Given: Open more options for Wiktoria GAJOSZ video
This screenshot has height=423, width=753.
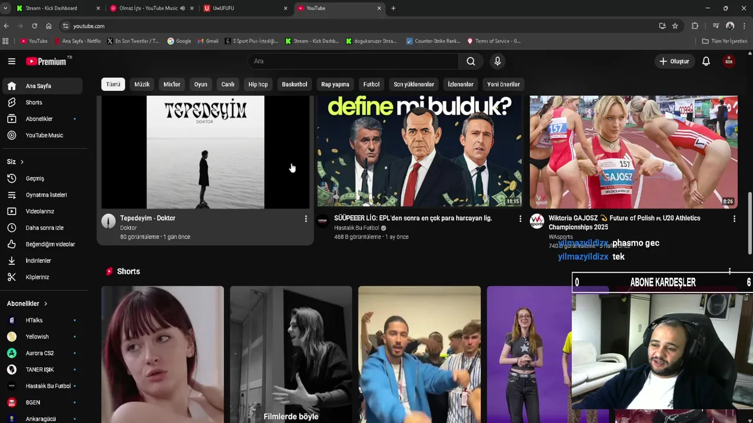Looking at the screenshot, I should 734,219.
